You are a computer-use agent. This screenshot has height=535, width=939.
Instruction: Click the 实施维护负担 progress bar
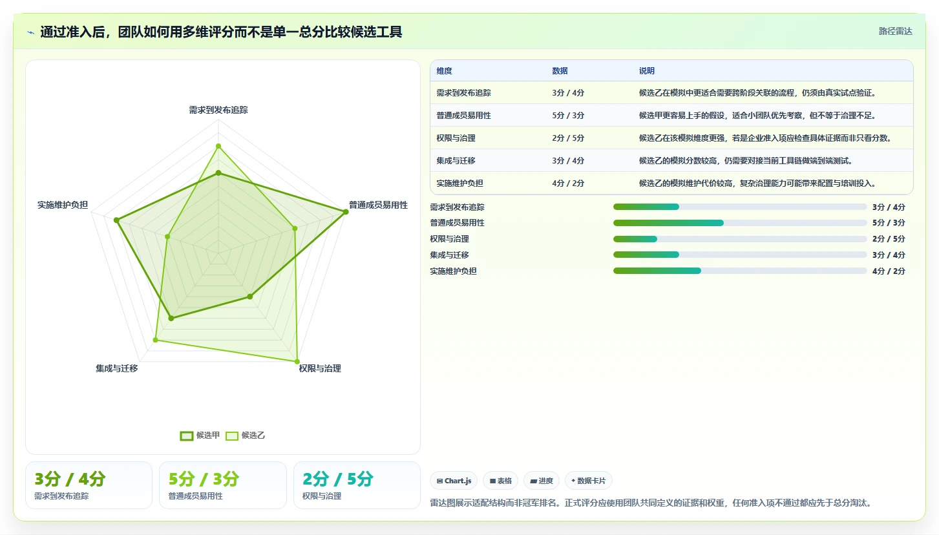point(740,271)
